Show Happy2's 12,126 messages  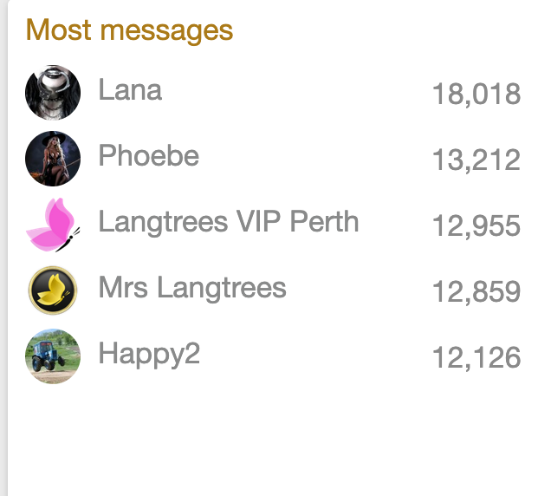pyautogui.click(x=476, y=357)
